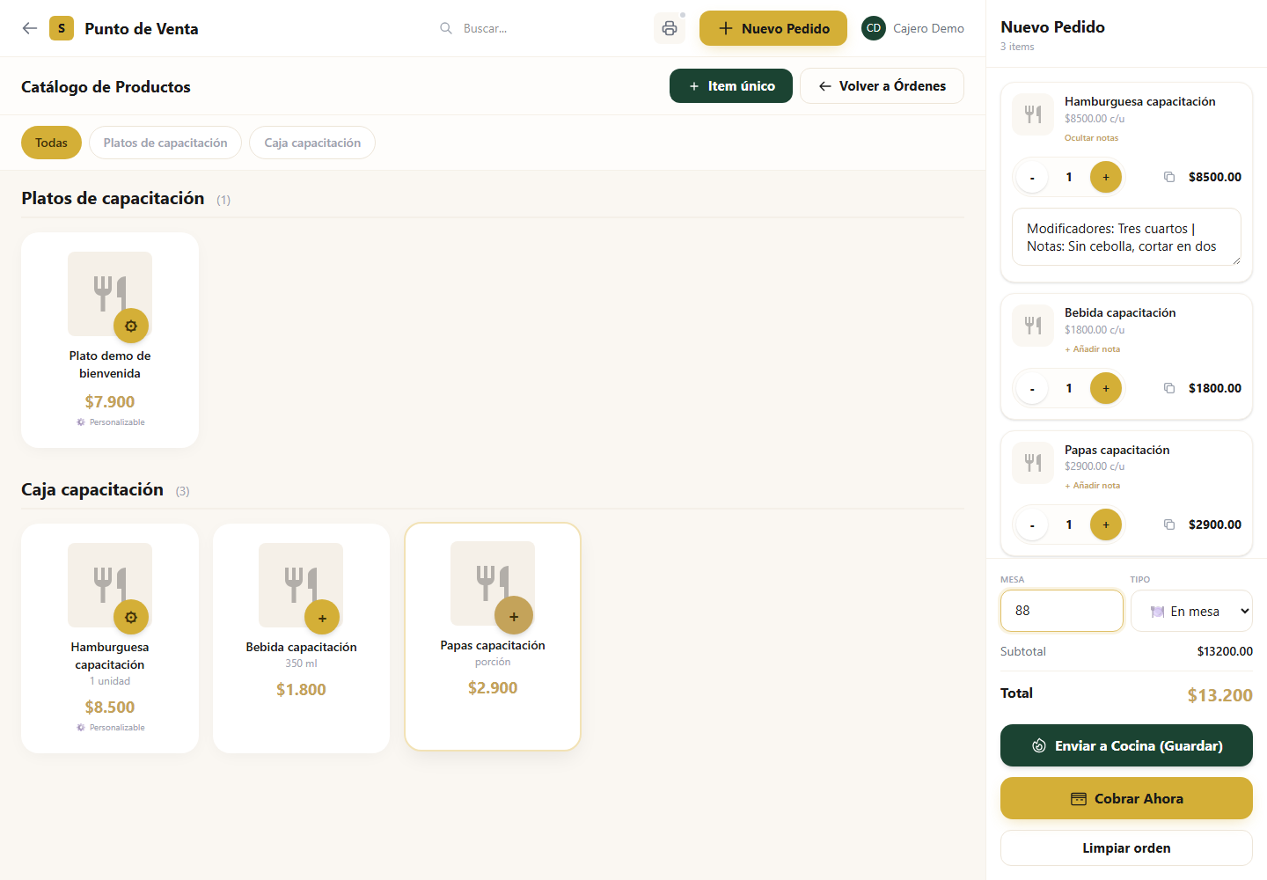Click the CD avatar for Cajero Demo

[874, 28]
